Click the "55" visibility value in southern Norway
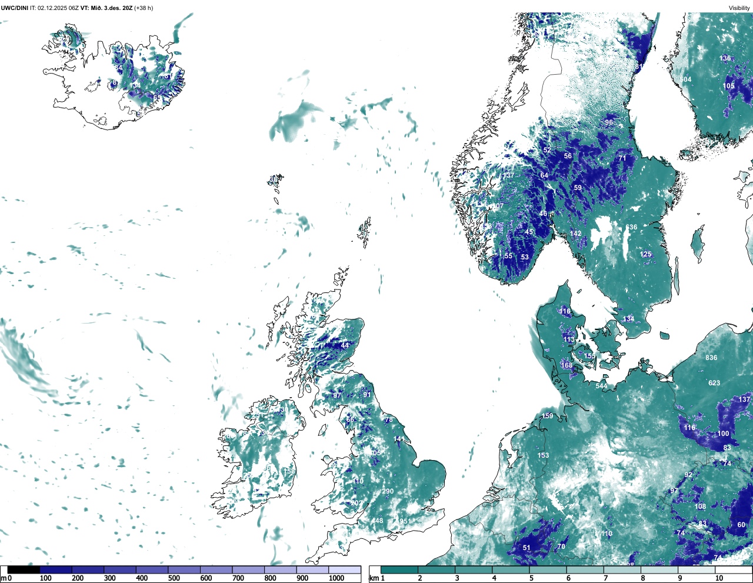This screenshot has height=583, width=753. pyautogui.click(x=509, y=256)
